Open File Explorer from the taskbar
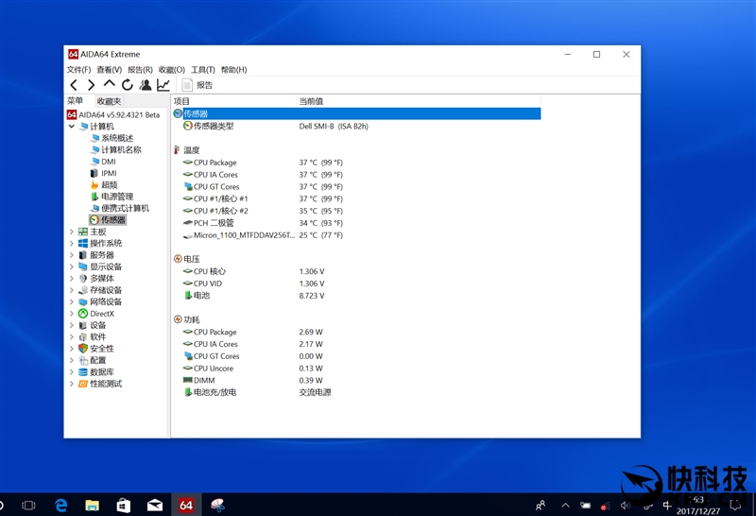This screenshot has height=516, width=756. (92, 505)
